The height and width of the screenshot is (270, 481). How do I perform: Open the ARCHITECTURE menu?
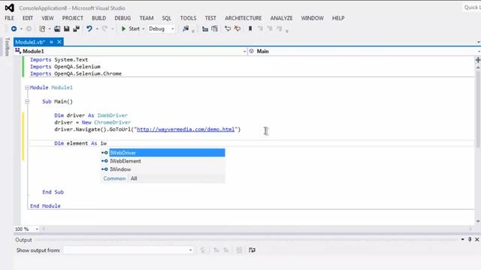[x=244, y=18]
